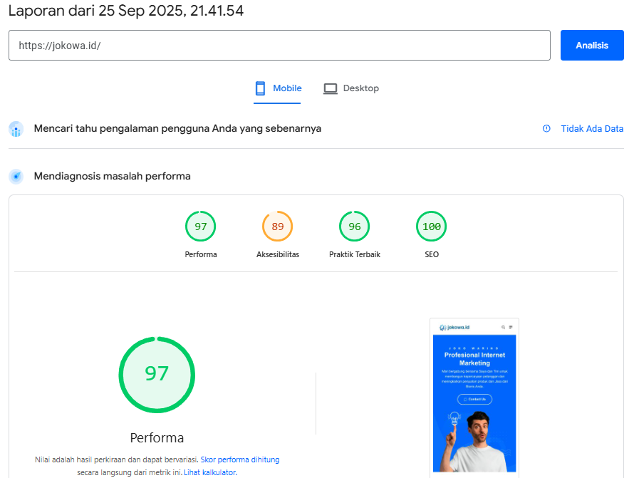Image resolution: width=629 pixels, height=478 pixels.
Task: Click the user experience section icon
Action: pos(16,128)
